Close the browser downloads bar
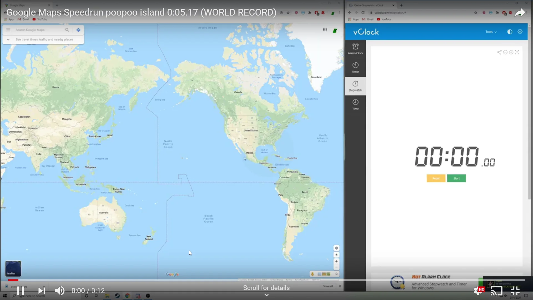533x300 pixels. [340, 286]
